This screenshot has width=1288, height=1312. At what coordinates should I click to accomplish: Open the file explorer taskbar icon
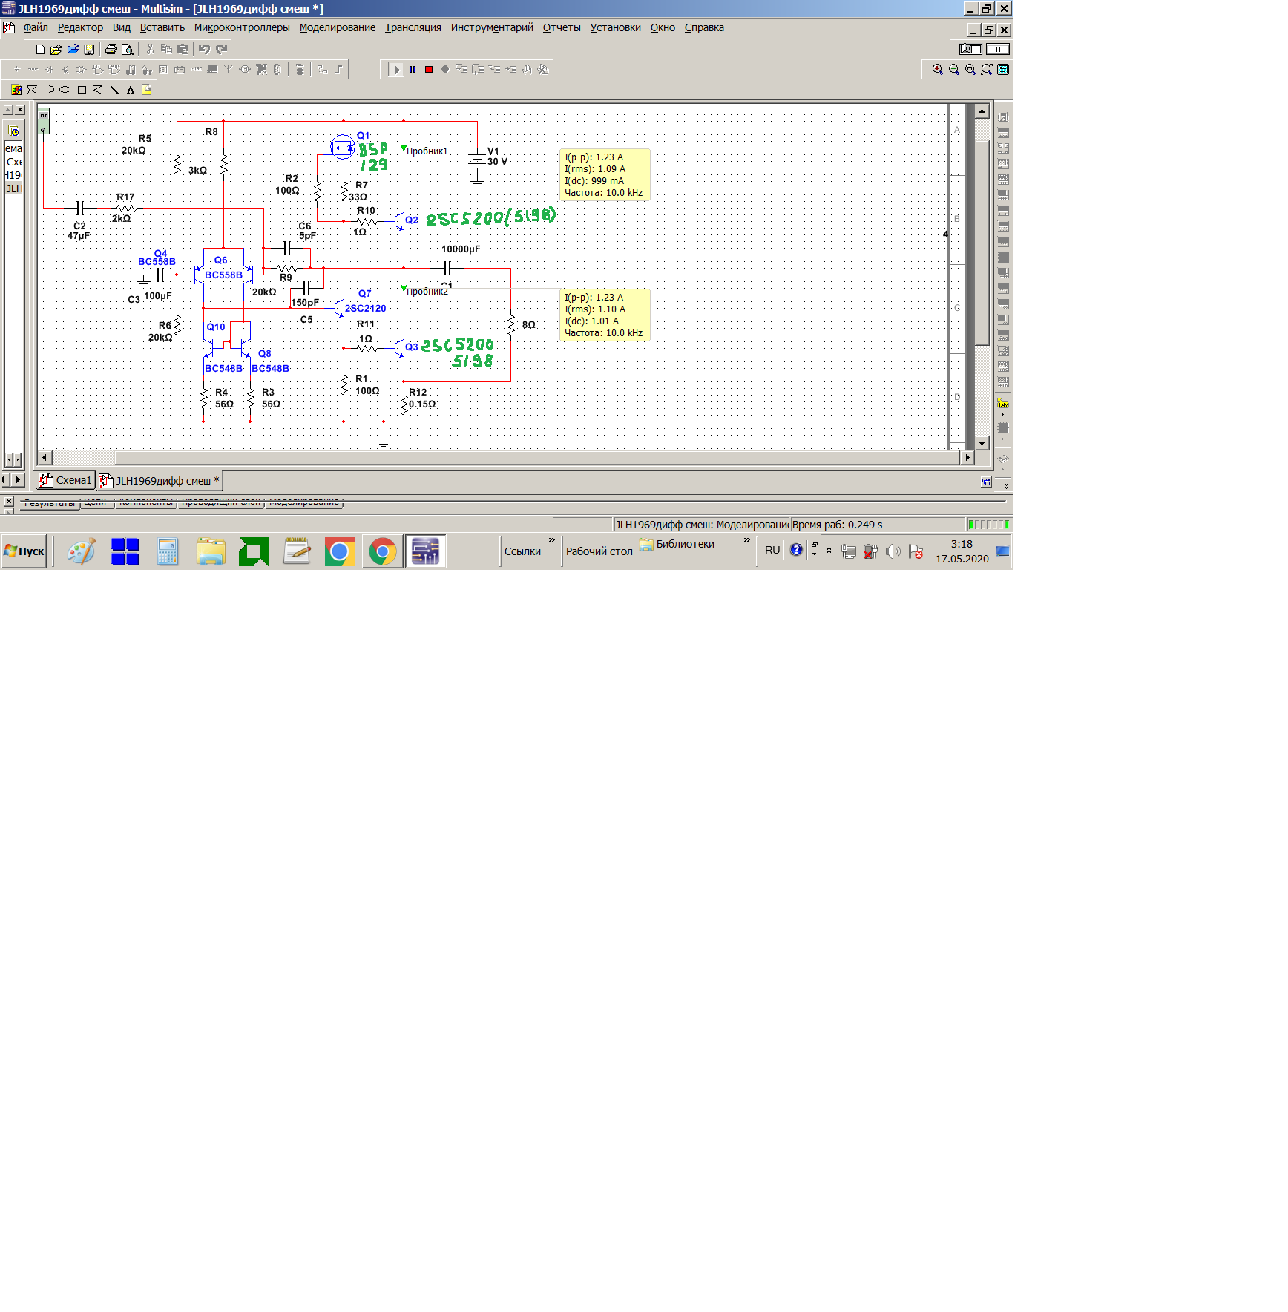(x=211, y=551)
